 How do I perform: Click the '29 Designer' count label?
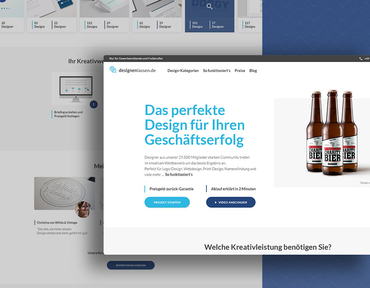(112, 25)
